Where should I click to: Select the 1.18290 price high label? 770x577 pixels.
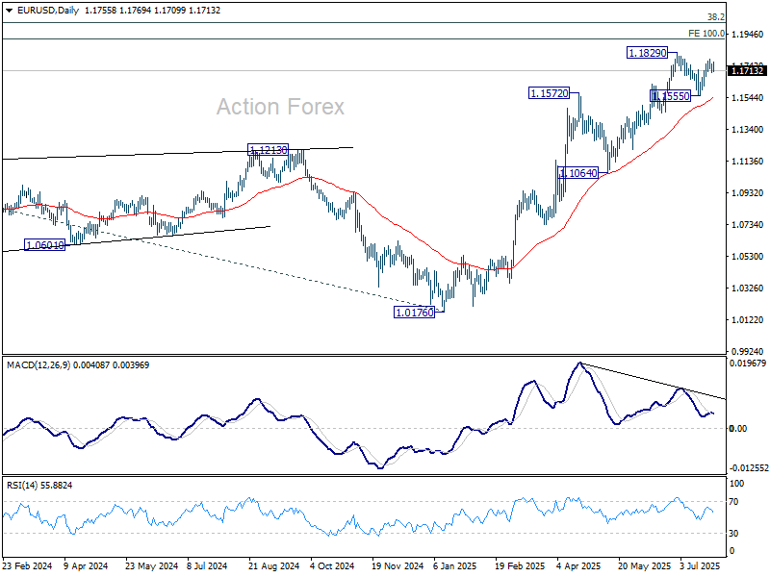[x=647, y=53]
